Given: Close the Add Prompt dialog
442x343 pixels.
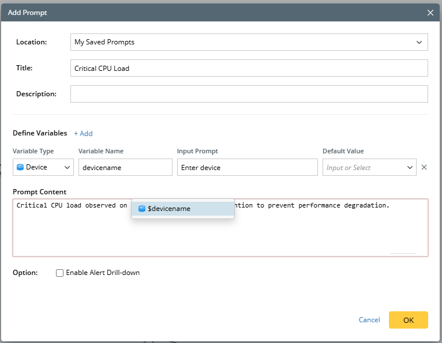Looking at the screenshot, I should point(430,13).
